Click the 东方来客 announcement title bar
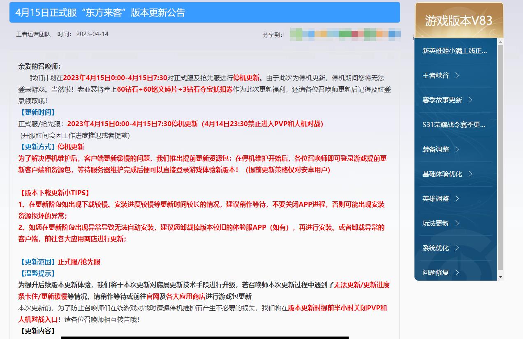The width and height of the screenshot is (523, 339). pos(205,12)
